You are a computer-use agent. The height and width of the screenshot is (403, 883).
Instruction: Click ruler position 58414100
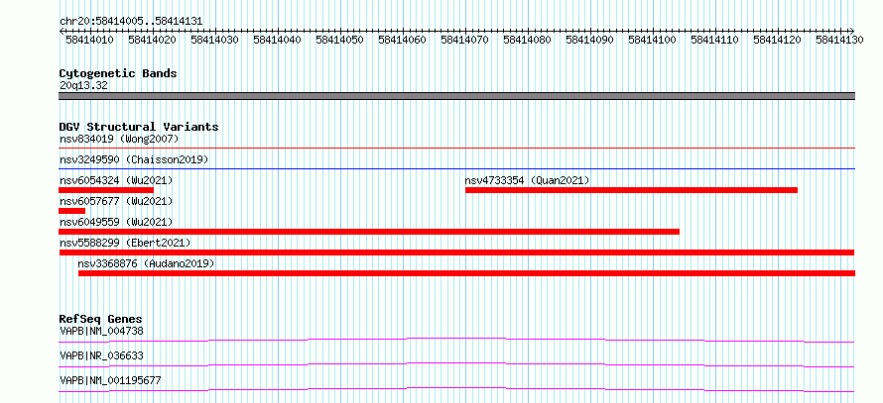click(652, 40)
